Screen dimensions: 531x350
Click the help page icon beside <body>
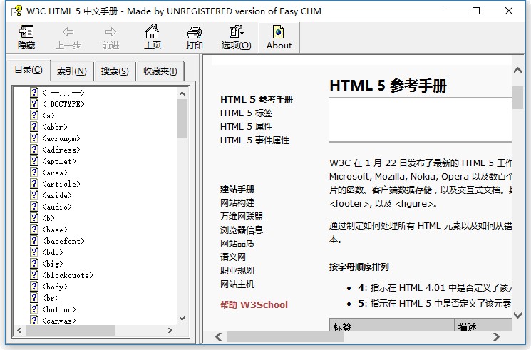tap(34, 287)
